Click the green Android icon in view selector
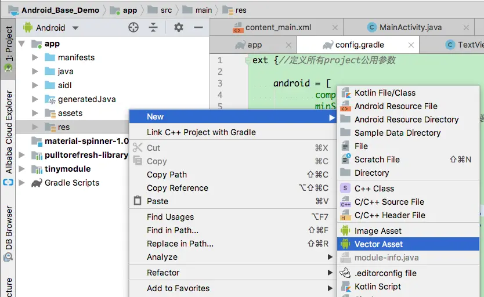 point(28,27)
